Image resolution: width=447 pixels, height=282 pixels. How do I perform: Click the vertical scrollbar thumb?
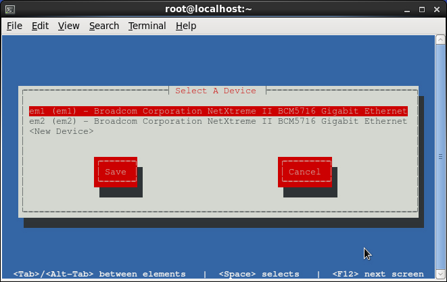pyautogui.click(x=440, y=157)
